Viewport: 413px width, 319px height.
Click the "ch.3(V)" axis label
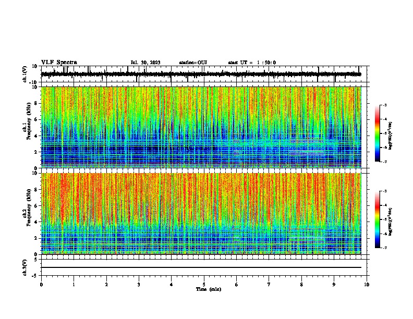(25, 268)
